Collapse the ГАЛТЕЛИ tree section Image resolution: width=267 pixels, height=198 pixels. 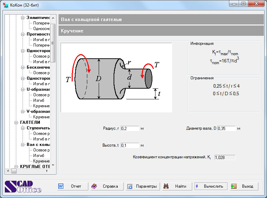coord(16,122)
